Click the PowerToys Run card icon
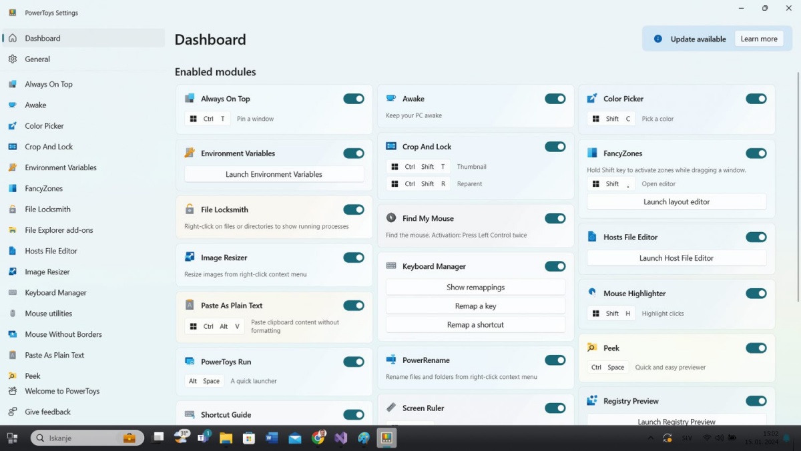Screen dimensions: 801x451 190,362
